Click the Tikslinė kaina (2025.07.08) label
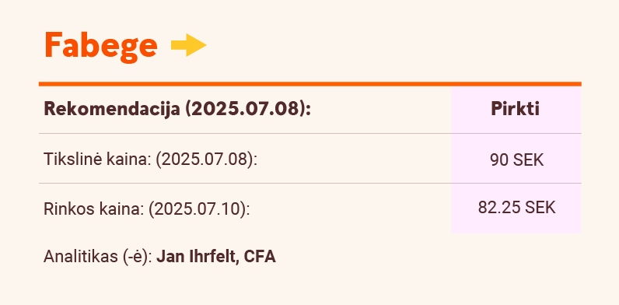This screenshot has width=619, height=305. 150,160
